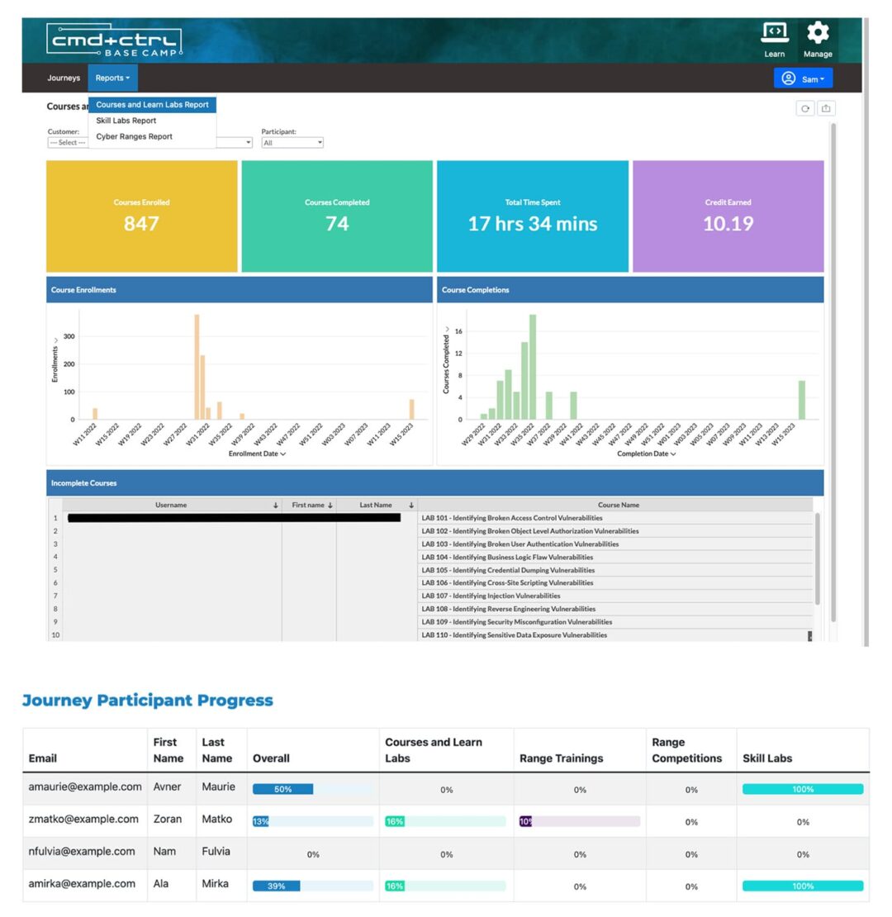This screenshot has height=917, width=892.
Task: Open the Customer Select dropdown
Action: coord(67,142)
